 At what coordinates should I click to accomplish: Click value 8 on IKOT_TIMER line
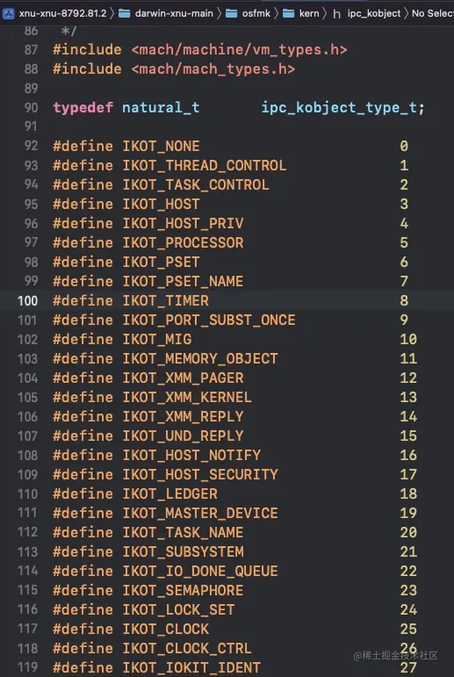(x=404, y=300)
